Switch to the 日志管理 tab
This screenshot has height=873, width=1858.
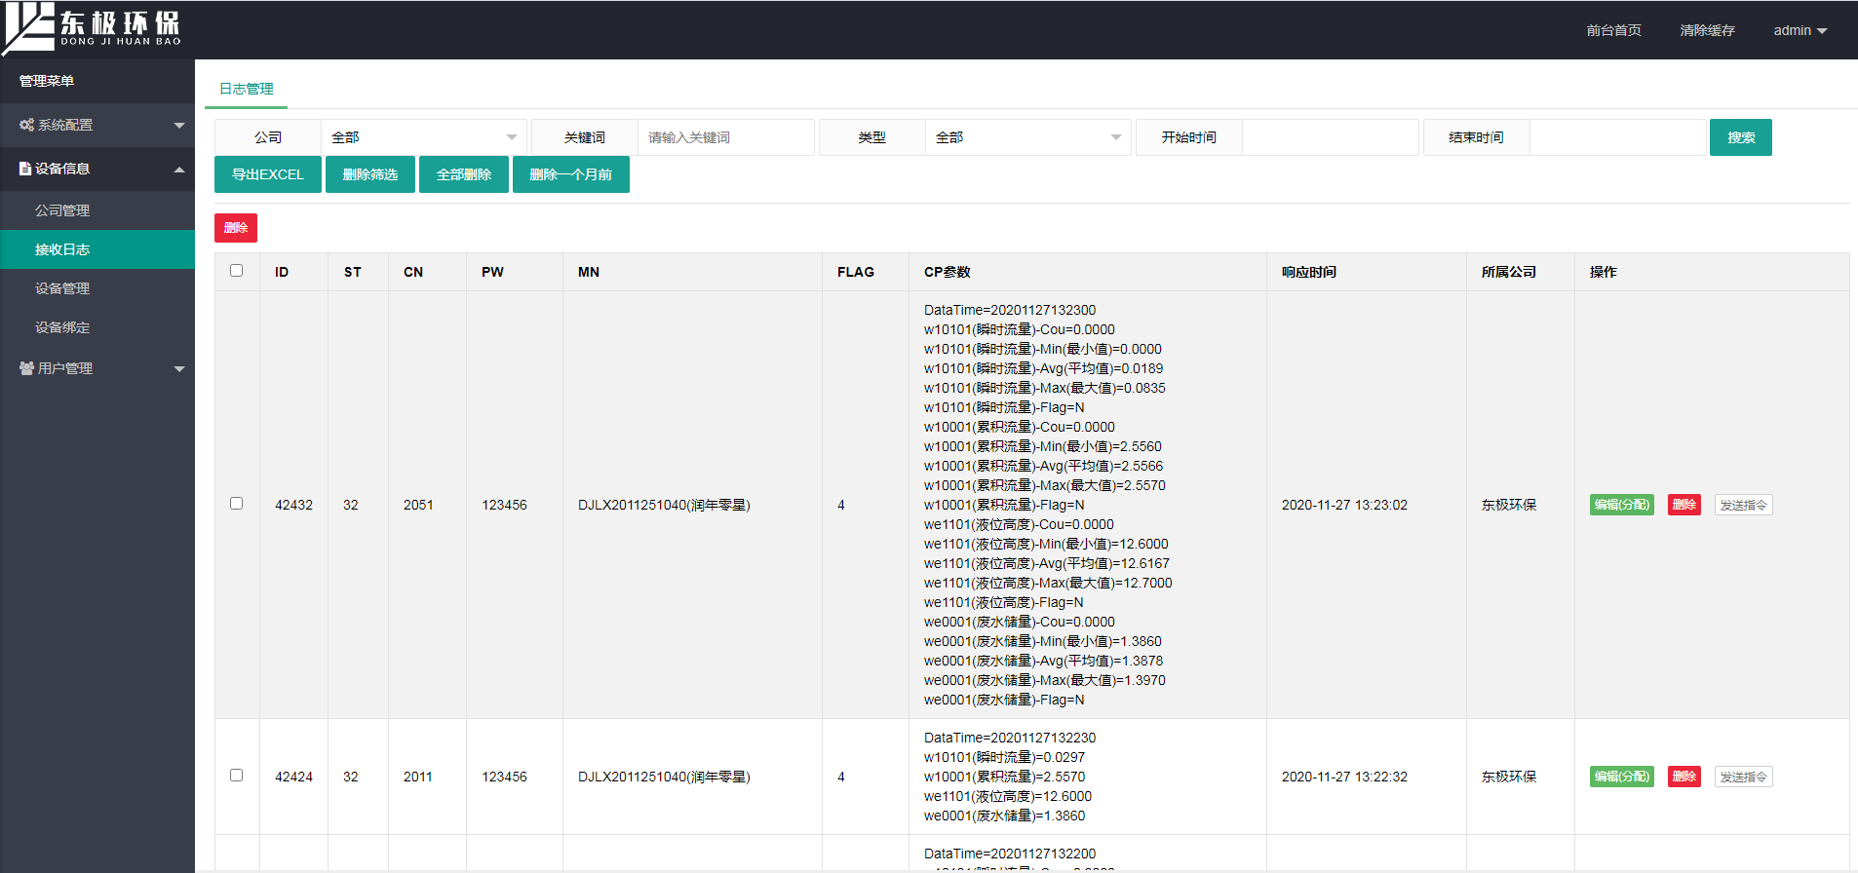coord(246,89)
